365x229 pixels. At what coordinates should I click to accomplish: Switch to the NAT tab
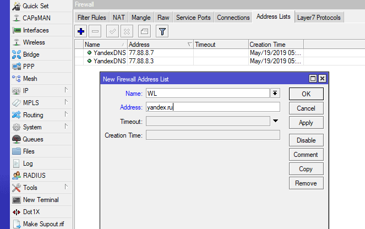point(119,18)
